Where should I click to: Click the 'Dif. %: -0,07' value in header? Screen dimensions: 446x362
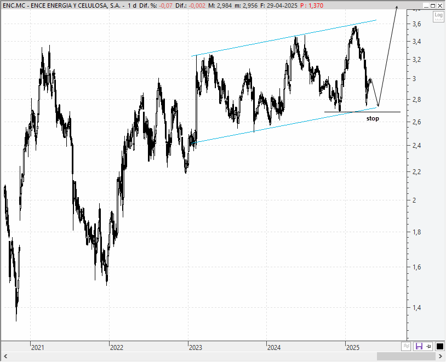[x=156, y=5]
